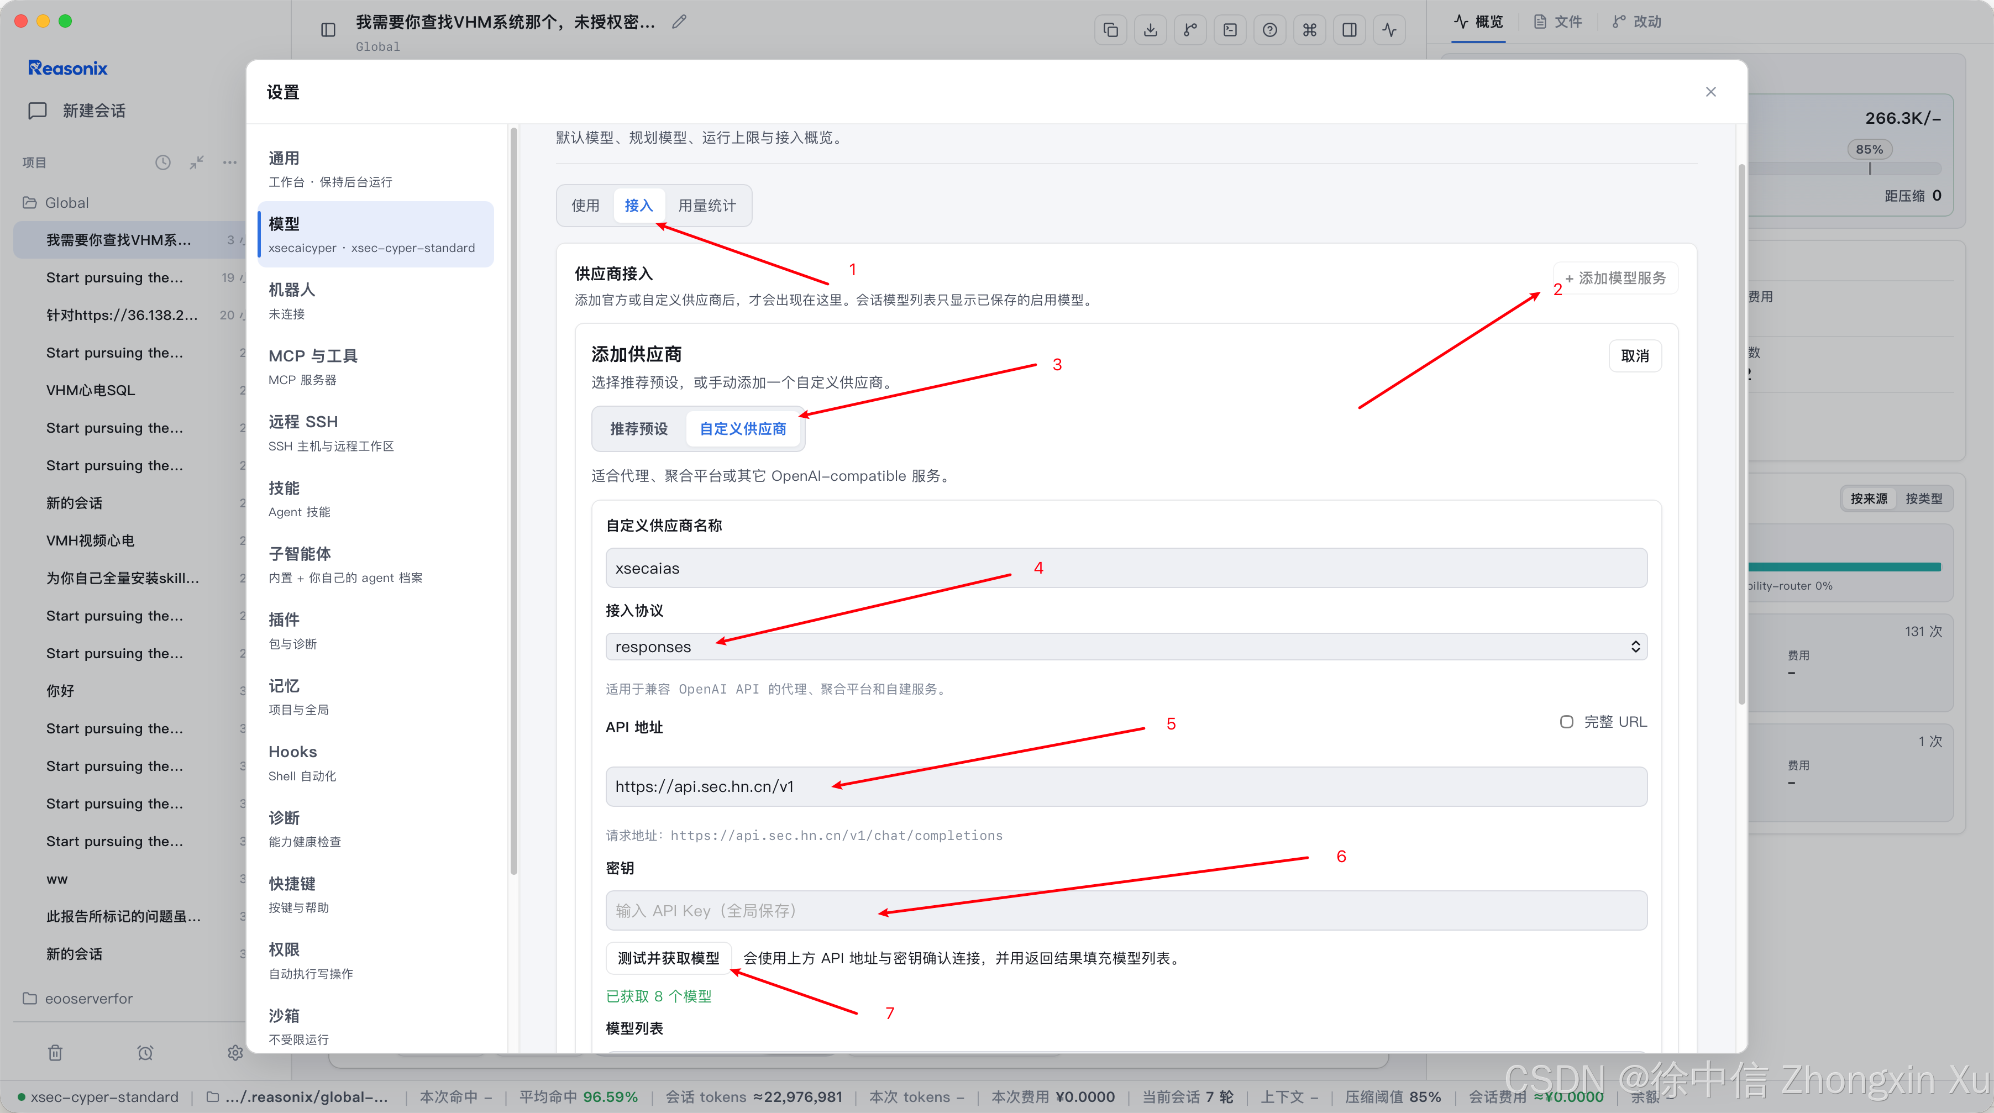1994x1113 pixels.
Task: Open the 接入协议 responses dropdown
Action: [1126, 647]
